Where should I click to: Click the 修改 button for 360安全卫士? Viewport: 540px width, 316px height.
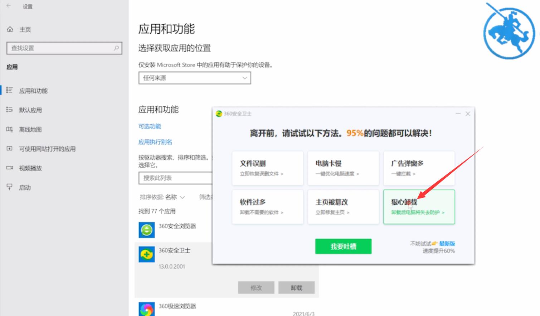pos(256,288)
